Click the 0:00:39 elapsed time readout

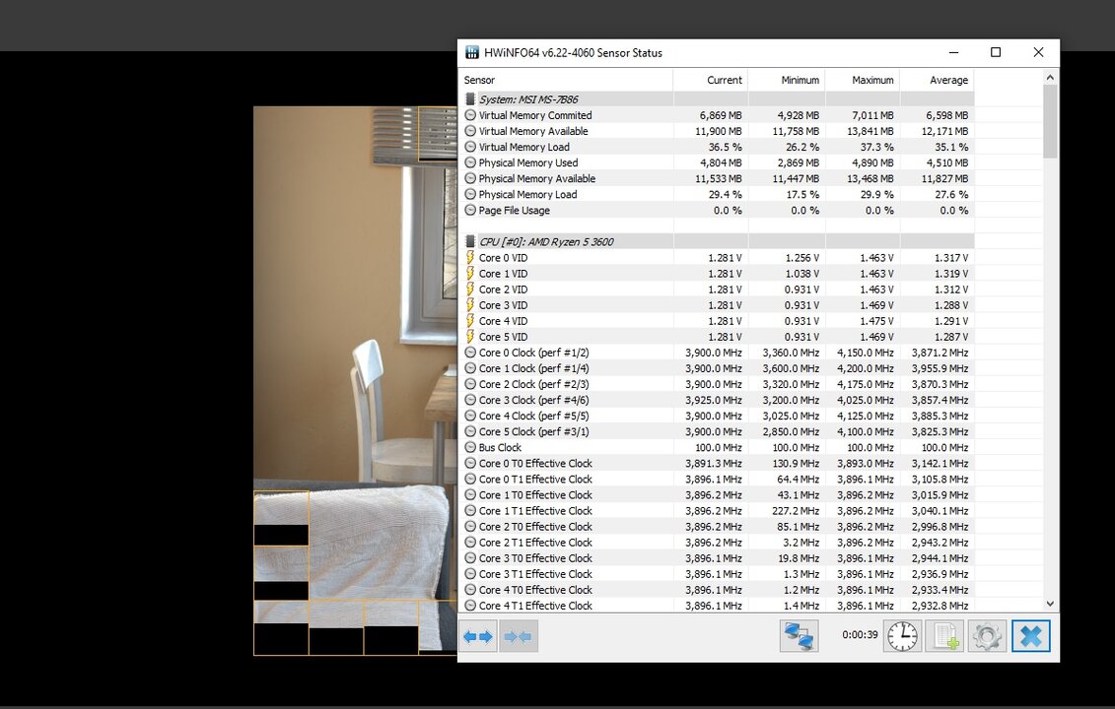pos(860,635)
